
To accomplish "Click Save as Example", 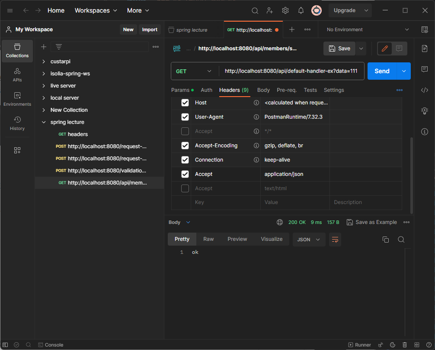I will pos(372,222).
